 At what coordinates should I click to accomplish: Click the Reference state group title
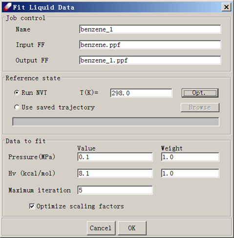pos(33,78)
